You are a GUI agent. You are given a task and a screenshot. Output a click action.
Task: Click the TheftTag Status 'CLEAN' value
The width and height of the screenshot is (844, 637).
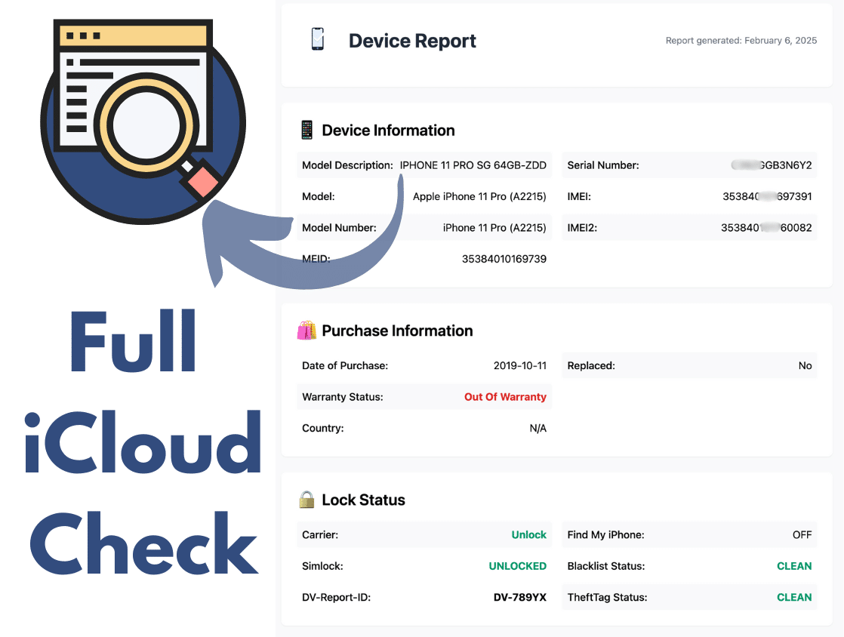794,597
